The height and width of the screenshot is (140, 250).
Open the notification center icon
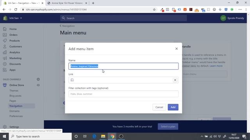244,136
